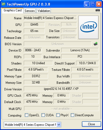Click the Driver Version field igxprd32
The height and width of the screenshot is (130, 103).
(x=61, y=89)
